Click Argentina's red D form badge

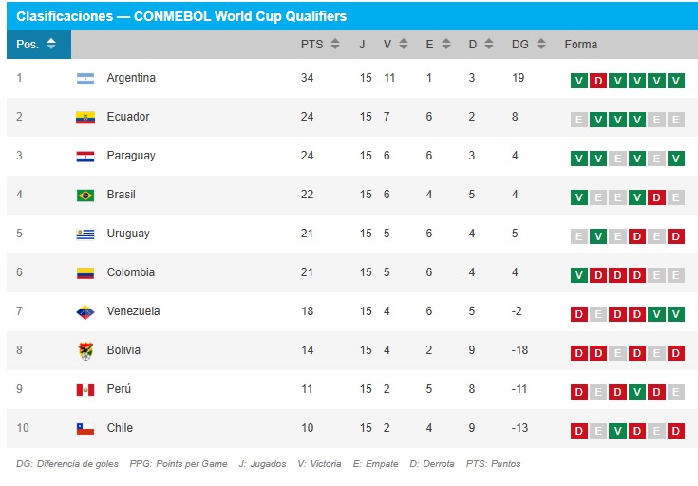click(598, 81)
